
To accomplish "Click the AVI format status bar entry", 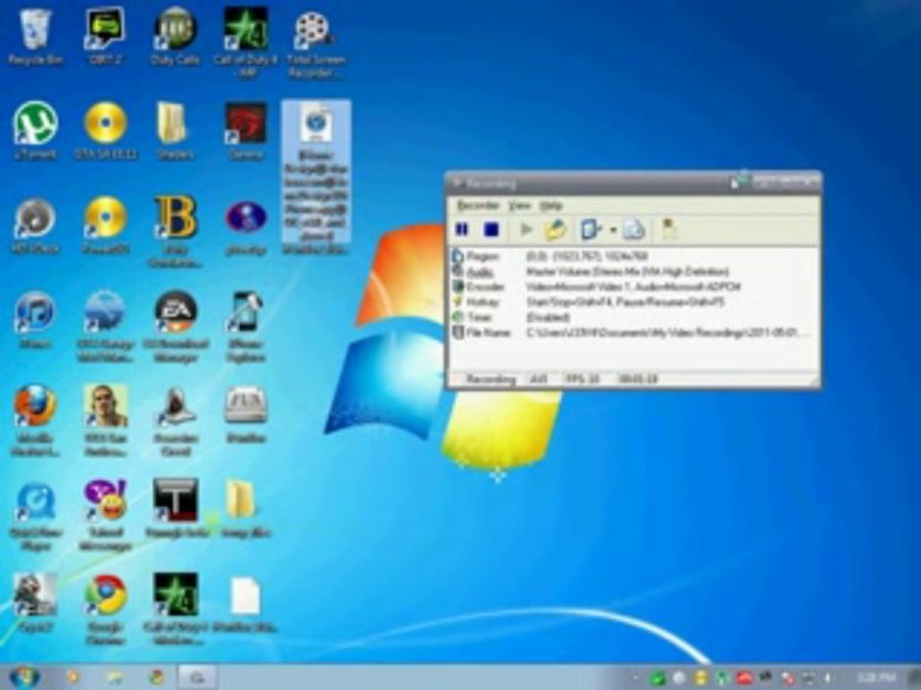I will pyautogui.click(x=538, y=379).
